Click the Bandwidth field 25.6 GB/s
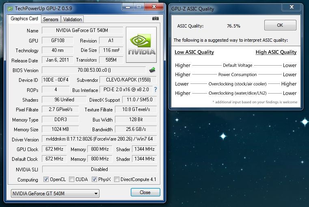 tap(136, 129)
